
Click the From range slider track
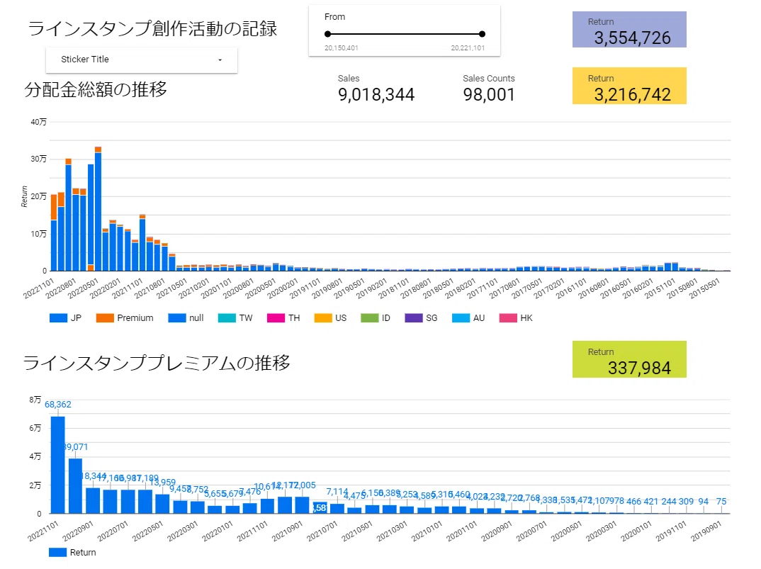pyautogui.click(x=405, y=34)
